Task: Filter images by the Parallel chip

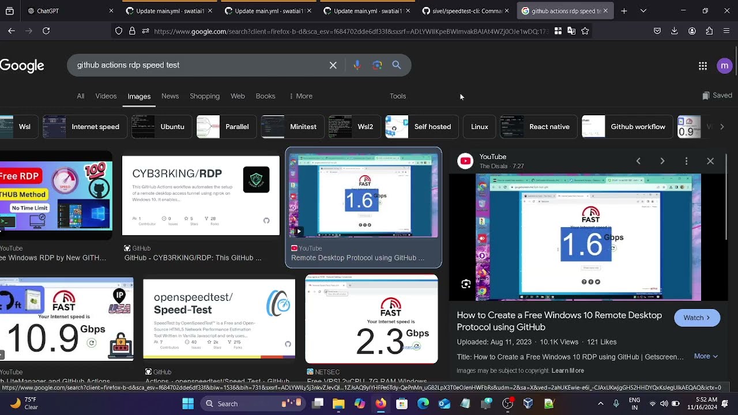Action: click(x=227, y=127)
